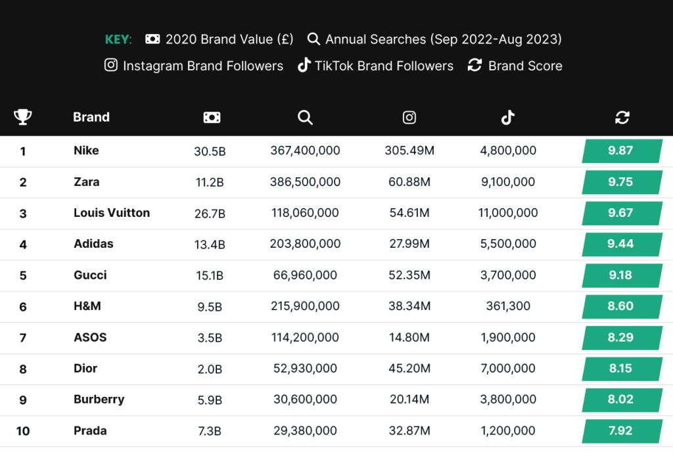
Task: Click "Annual Searches (Sep 2022-Aug 2023)" legend label
Action: [444, 39]
